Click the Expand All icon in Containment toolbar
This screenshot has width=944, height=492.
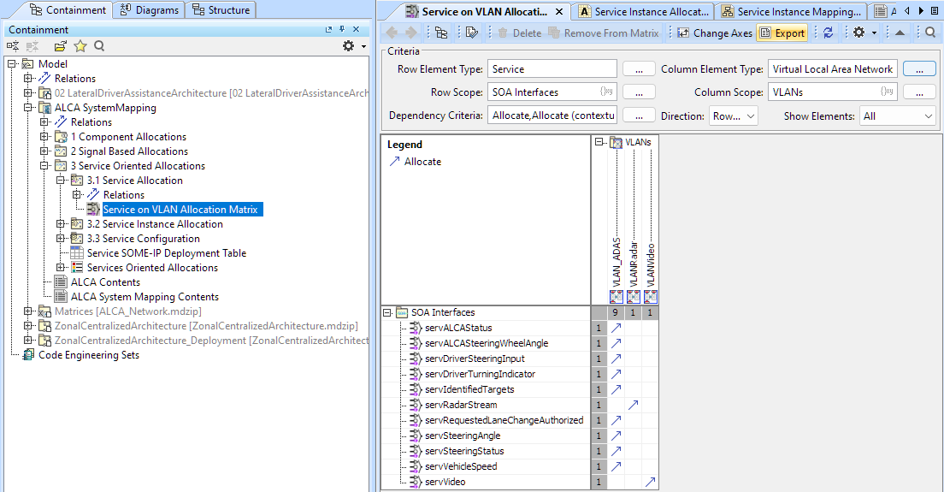coord(14,46)
